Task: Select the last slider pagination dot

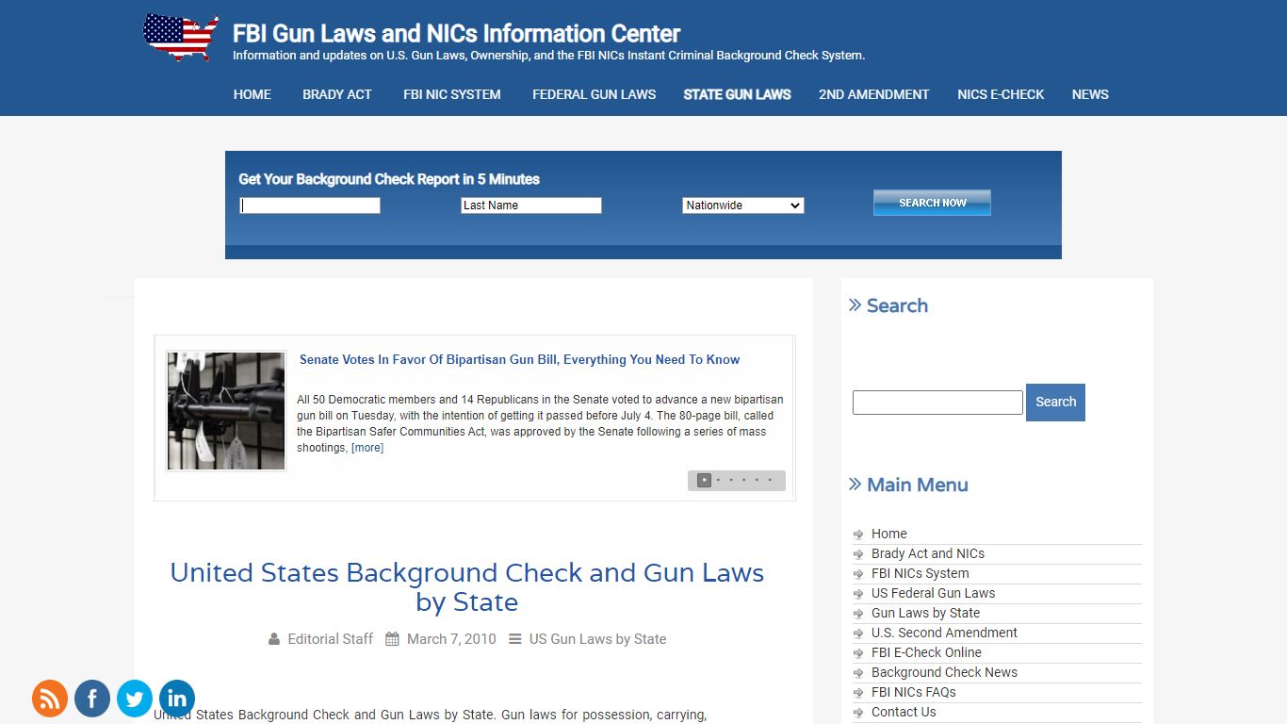Action: click(x=770, y=481)
